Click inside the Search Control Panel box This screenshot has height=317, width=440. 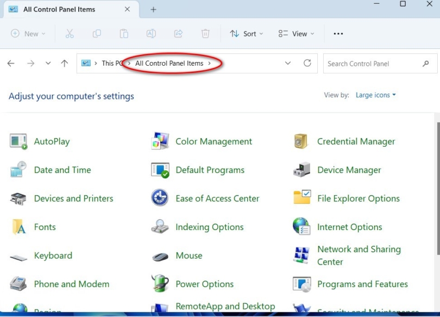(369, 63)
